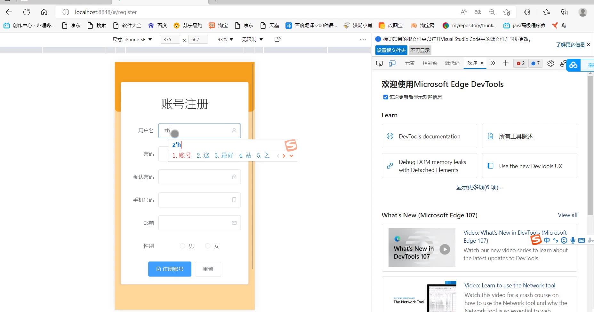Viewport: 594px width, 312px height.
Task: Click the 注册账号 button
Action: pos(170,269)
